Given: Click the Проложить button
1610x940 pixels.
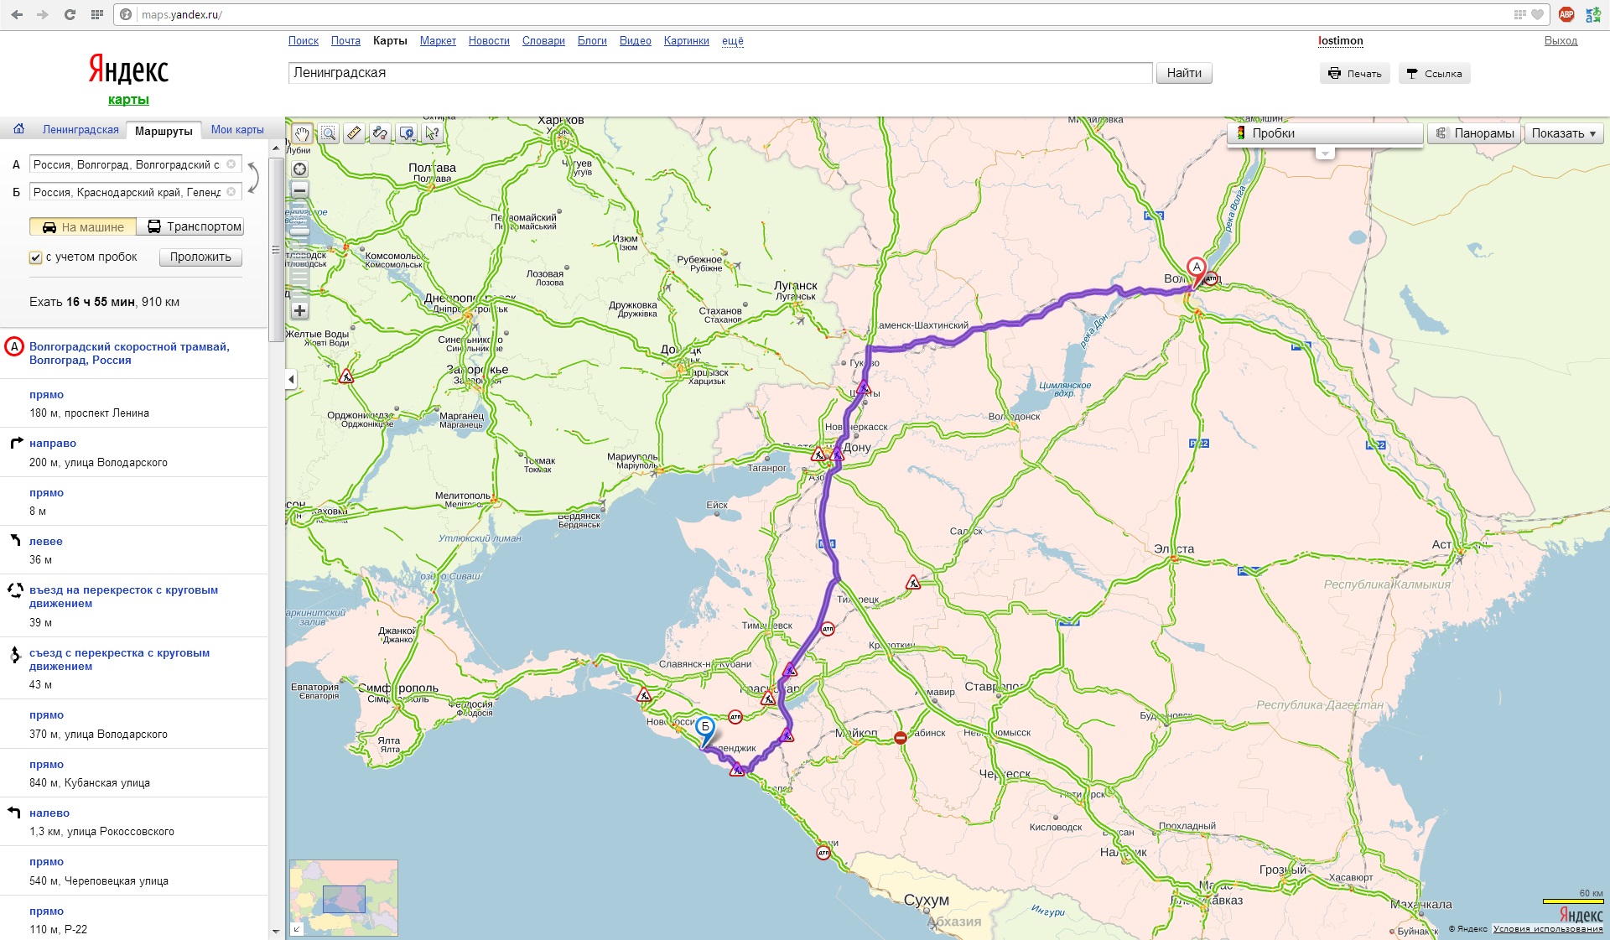Looking at the screenshot, I should click(200, 257).
